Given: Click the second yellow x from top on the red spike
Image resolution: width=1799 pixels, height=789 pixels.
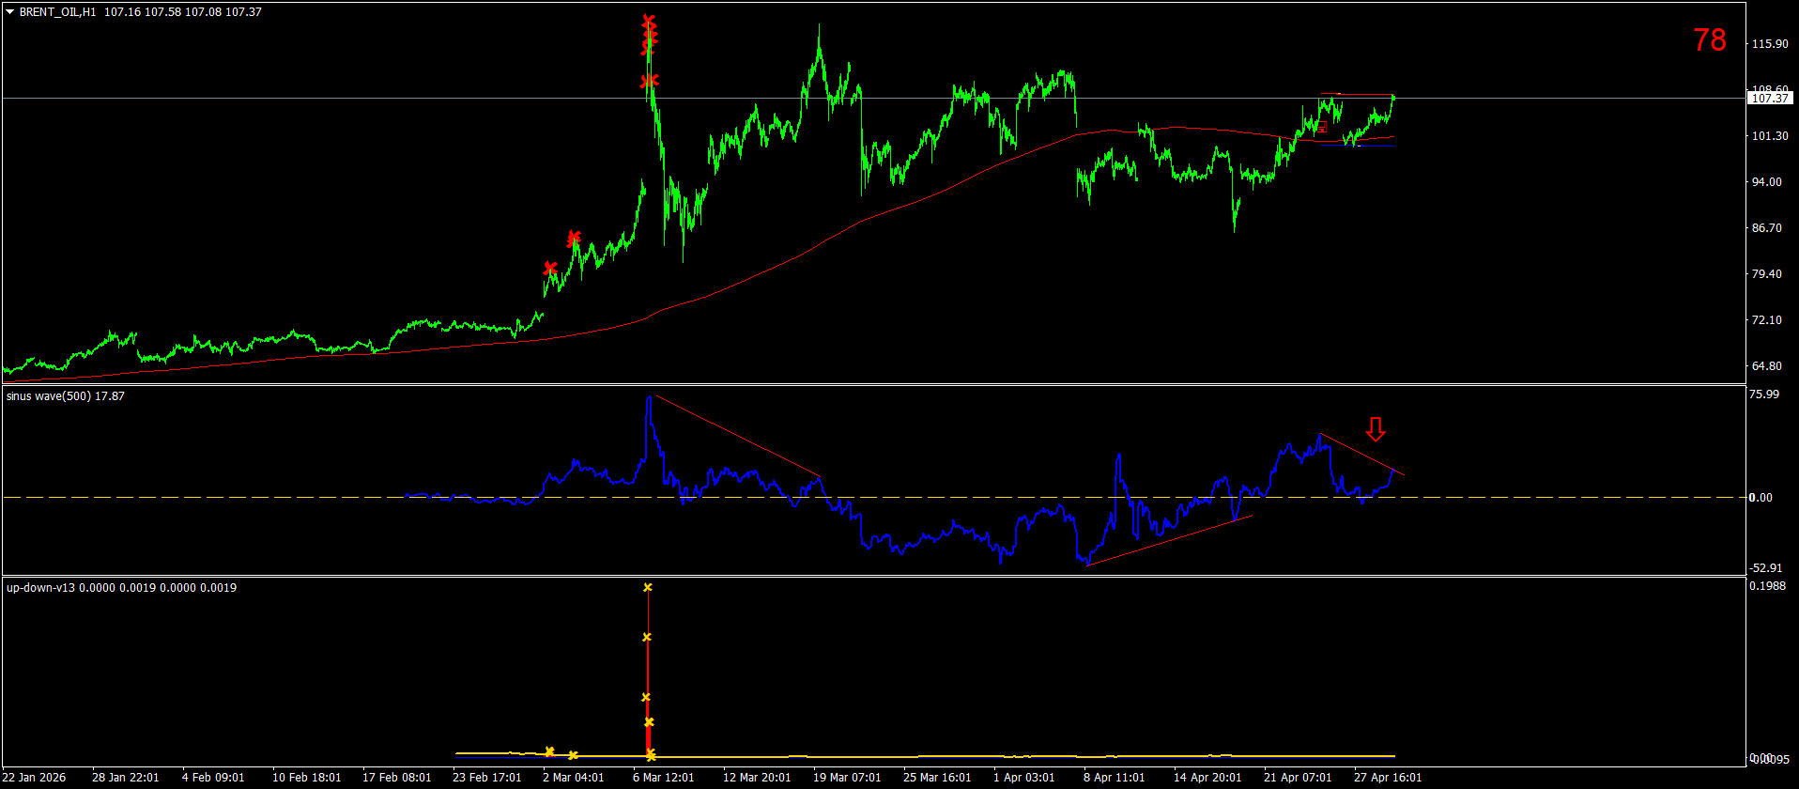Looking at the screenshot, I should [x=646, y=638].
